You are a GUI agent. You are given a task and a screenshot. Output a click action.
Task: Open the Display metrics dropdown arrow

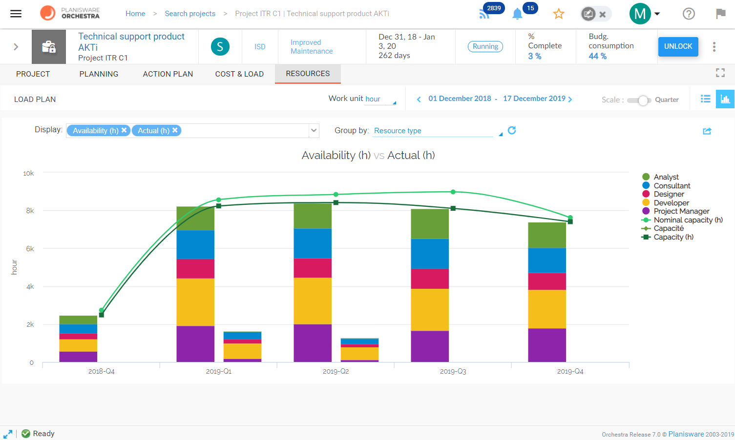click(314, 130)
